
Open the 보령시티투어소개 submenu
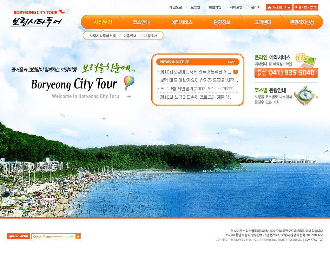(x=102, y=36)
